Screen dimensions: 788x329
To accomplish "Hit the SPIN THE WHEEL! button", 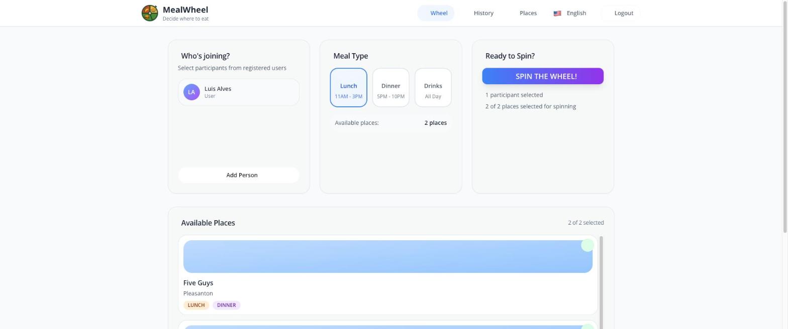I will click(x=543, y=76).
